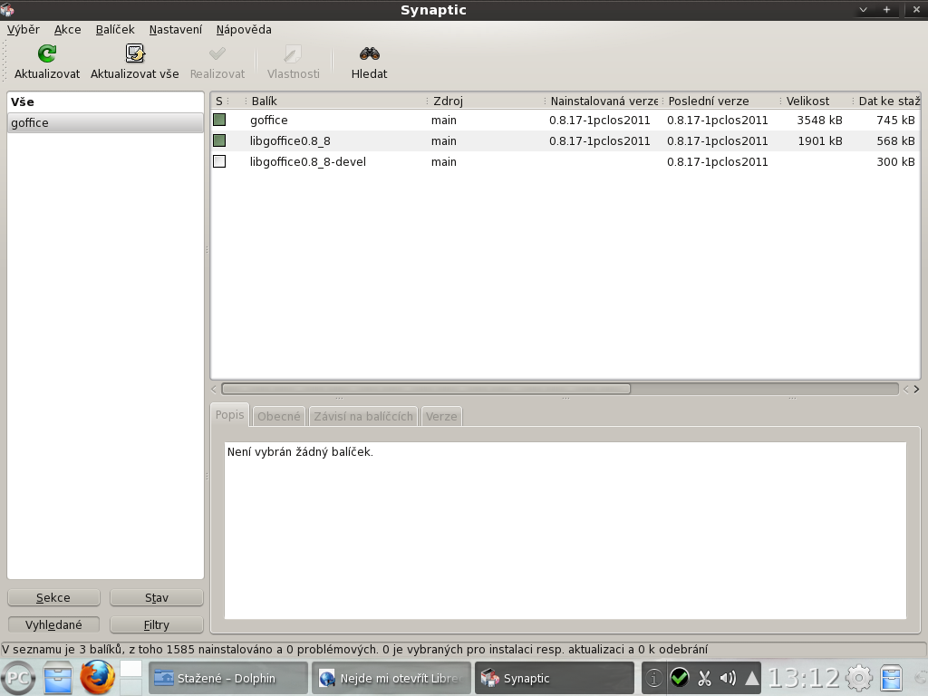Switch to the Verze tab
928x696 pixels.
pos(441,416)
